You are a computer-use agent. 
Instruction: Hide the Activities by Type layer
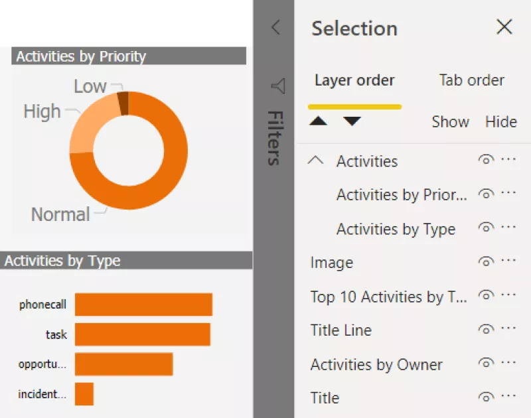click(x=486, y=228)
